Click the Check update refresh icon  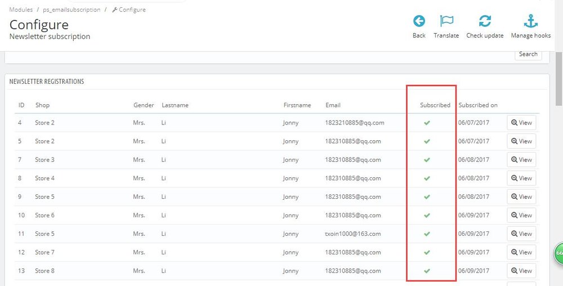[x=485, y=21]
